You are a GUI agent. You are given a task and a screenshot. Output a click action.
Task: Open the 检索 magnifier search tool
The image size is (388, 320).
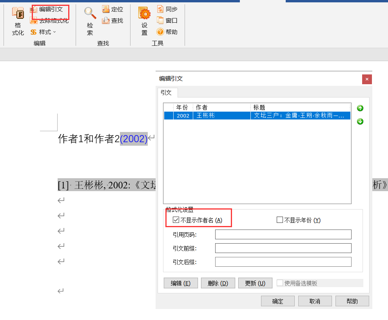tap(90, 13)
